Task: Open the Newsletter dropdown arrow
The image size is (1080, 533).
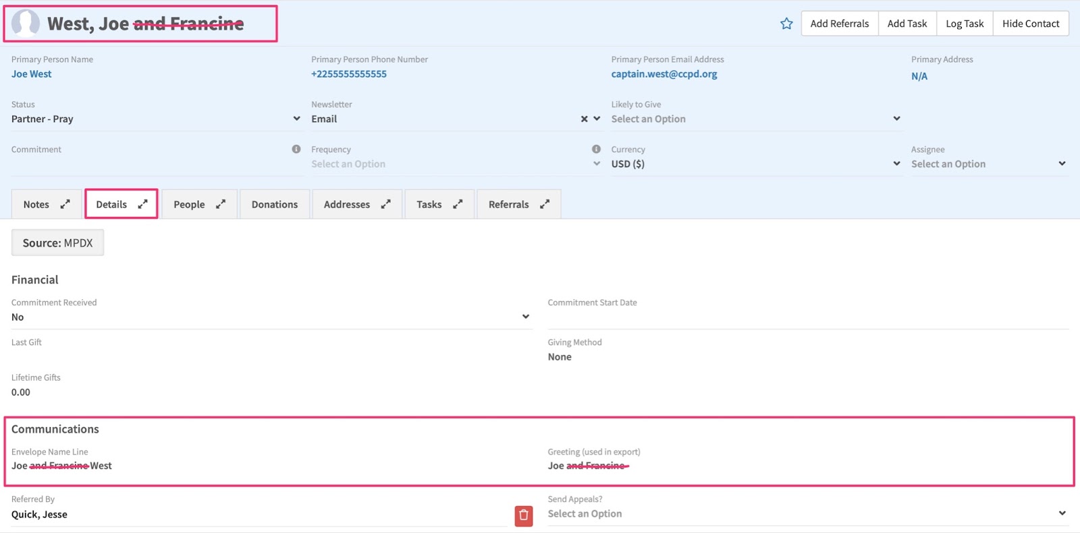Action: pyautogui.click(x=597, y=119)
